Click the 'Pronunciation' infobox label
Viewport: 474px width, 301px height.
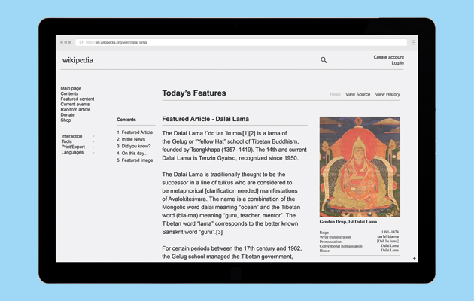[x=330, y=242]
